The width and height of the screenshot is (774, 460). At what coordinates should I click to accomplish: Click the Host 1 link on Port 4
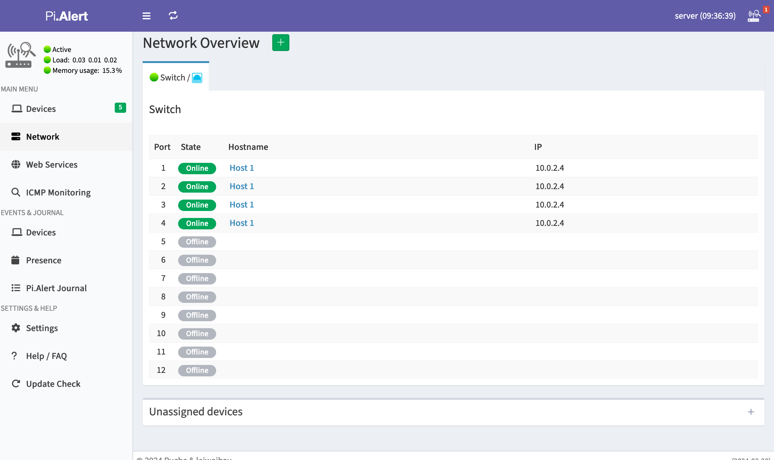[242, 223]
